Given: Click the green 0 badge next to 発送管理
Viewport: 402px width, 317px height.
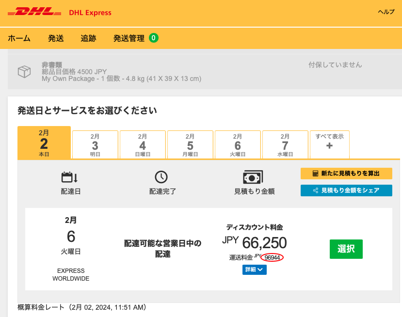Looking at the screenshot, I should pyautogui.click(x=154, y=38).
